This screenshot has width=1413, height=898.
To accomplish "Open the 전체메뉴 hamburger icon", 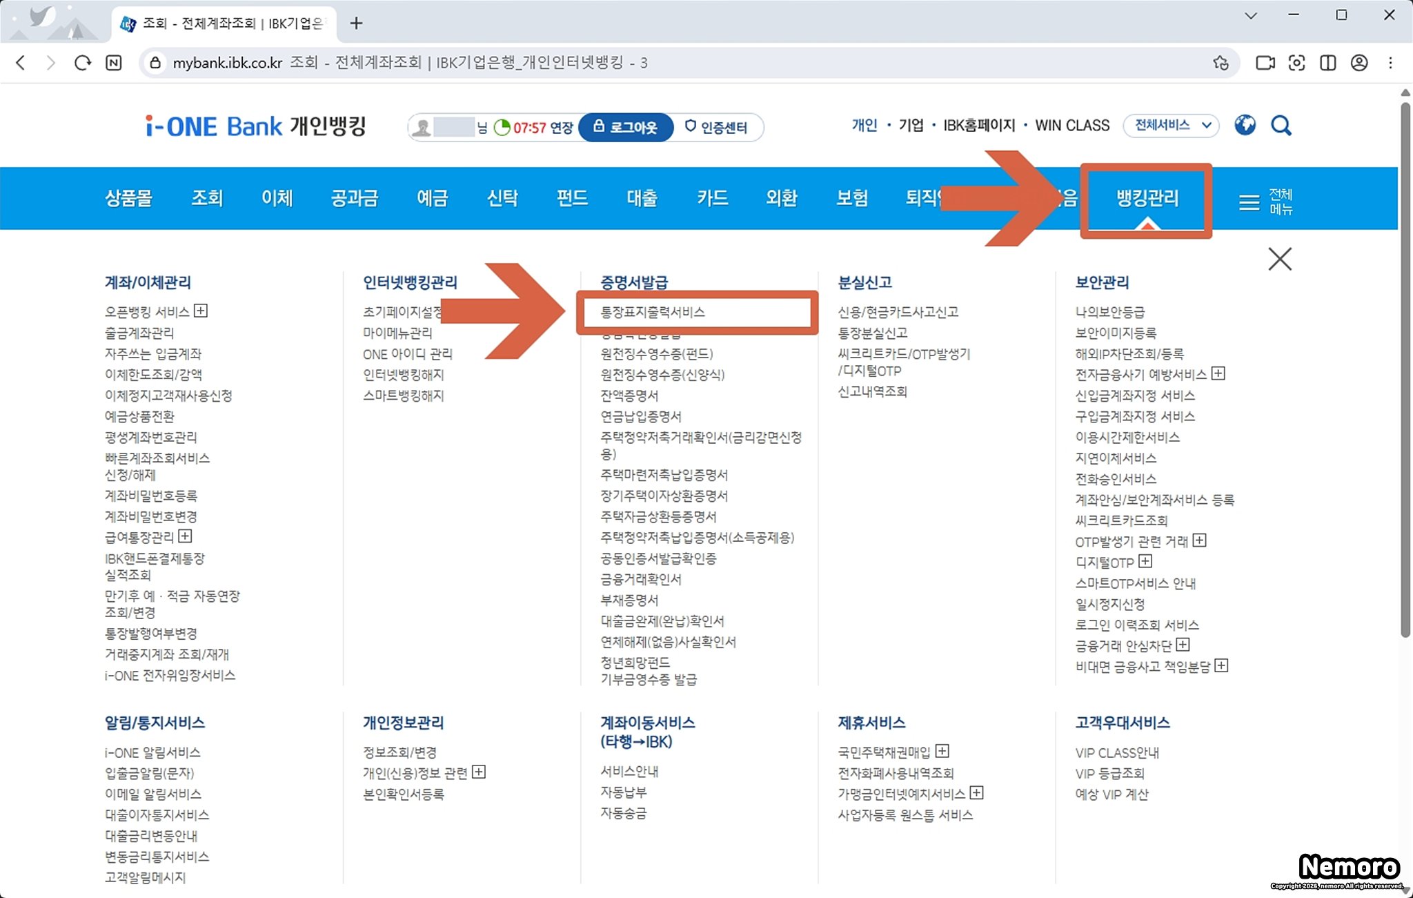I will point(1249,202).
